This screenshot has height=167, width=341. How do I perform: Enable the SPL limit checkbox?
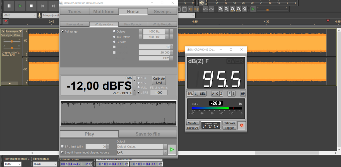(x=63, y=147)
